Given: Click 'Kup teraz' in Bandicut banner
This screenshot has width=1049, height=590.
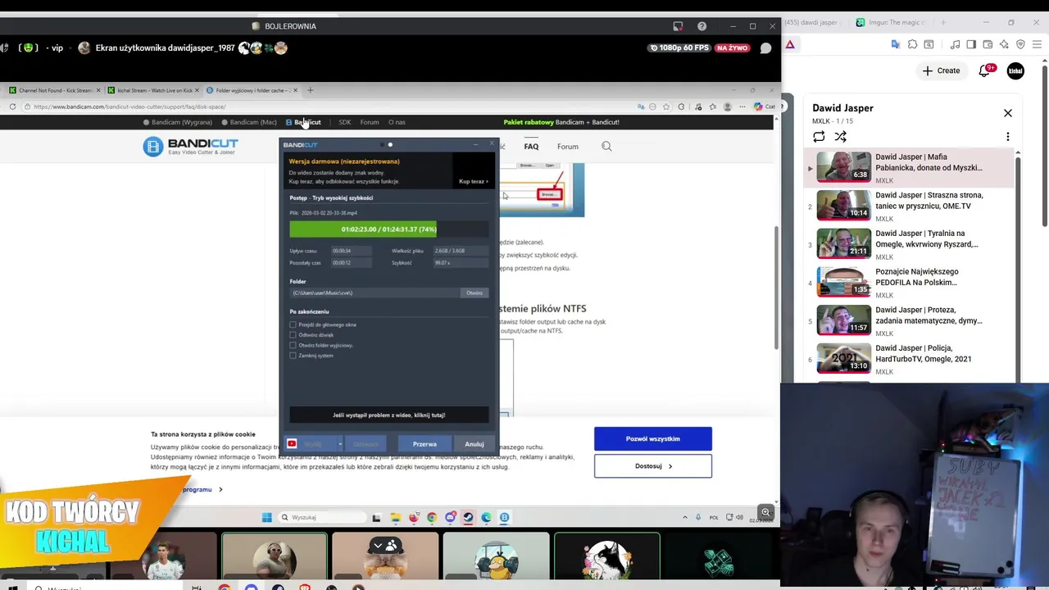Looking at the screenshot, I should tap(473, 181).
